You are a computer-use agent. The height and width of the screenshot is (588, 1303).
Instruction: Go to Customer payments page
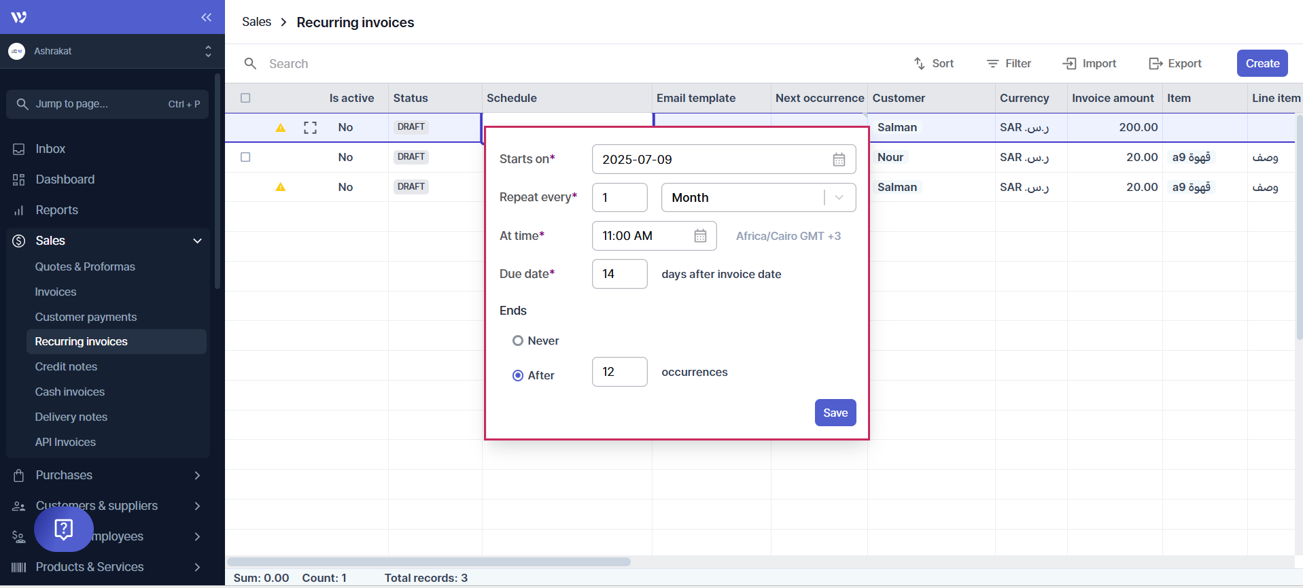[x=86, y=317]
